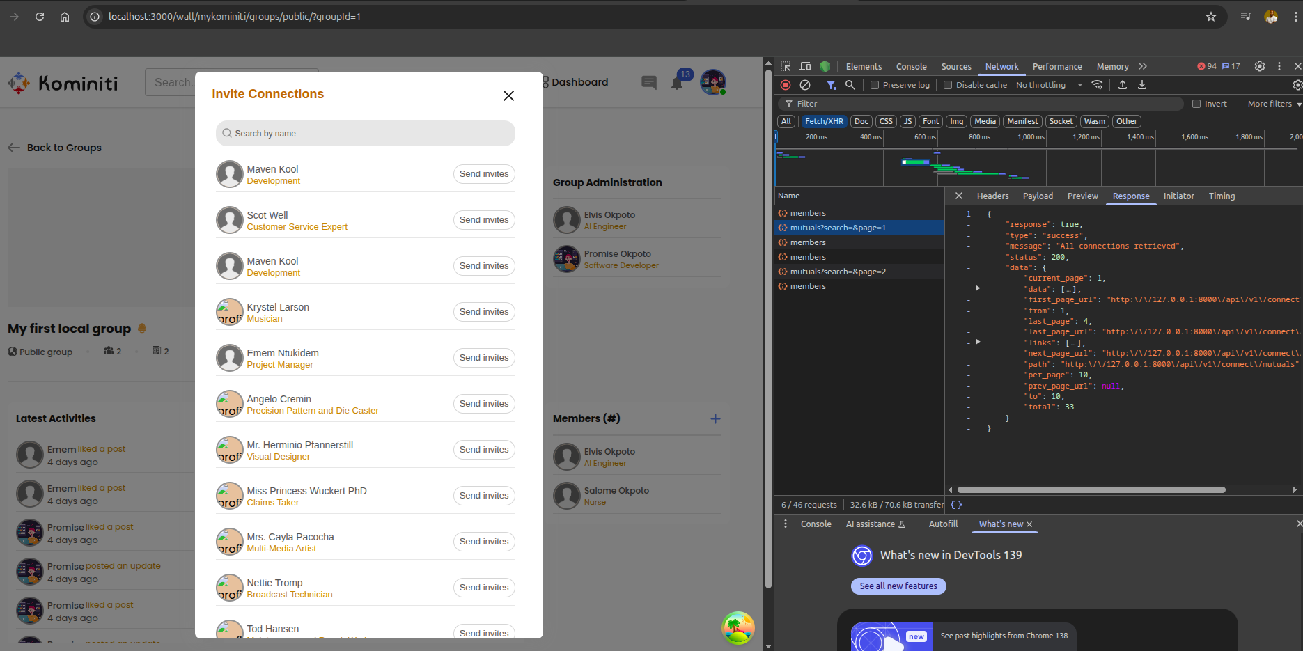1303x651 pixels.
Task: Enable the Preserve log checkbox
Action: pos(875,85)
